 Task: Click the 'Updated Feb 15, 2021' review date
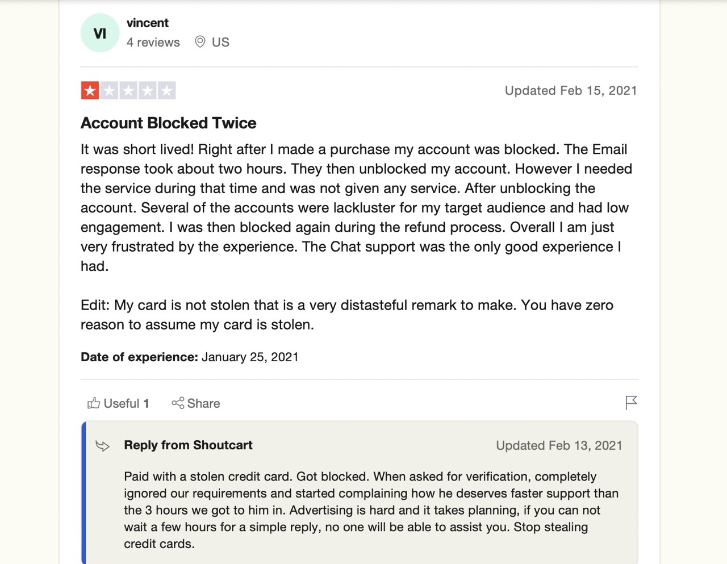point(571,91)
